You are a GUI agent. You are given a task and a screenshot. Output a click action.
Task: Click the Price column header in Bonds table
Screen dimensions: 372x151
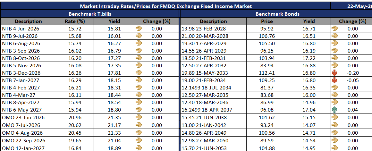point(267,21)
